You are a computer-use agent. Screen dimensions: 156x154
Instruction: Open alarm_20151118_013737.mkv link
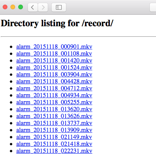click(x=54, y=123)
